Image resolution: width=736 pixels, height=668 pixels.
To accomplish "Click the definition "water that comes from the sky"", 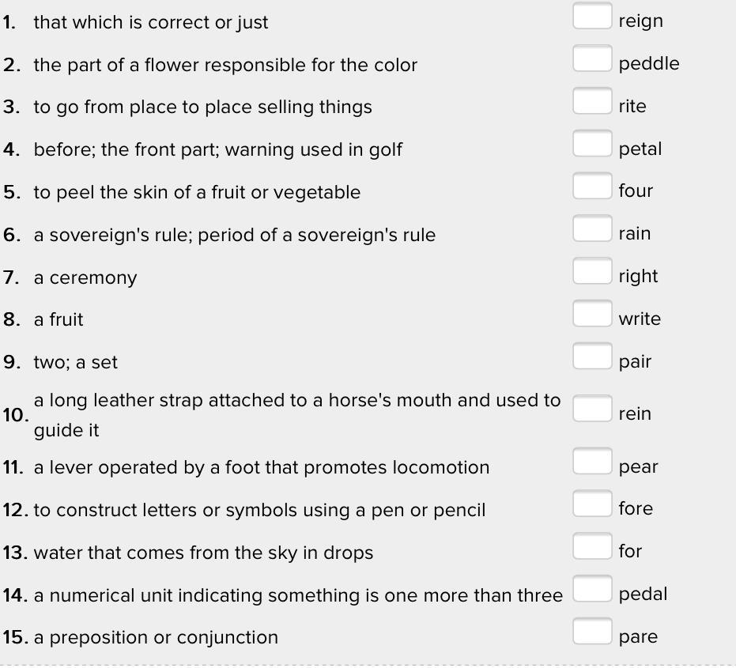I will (x=203, y=553).
